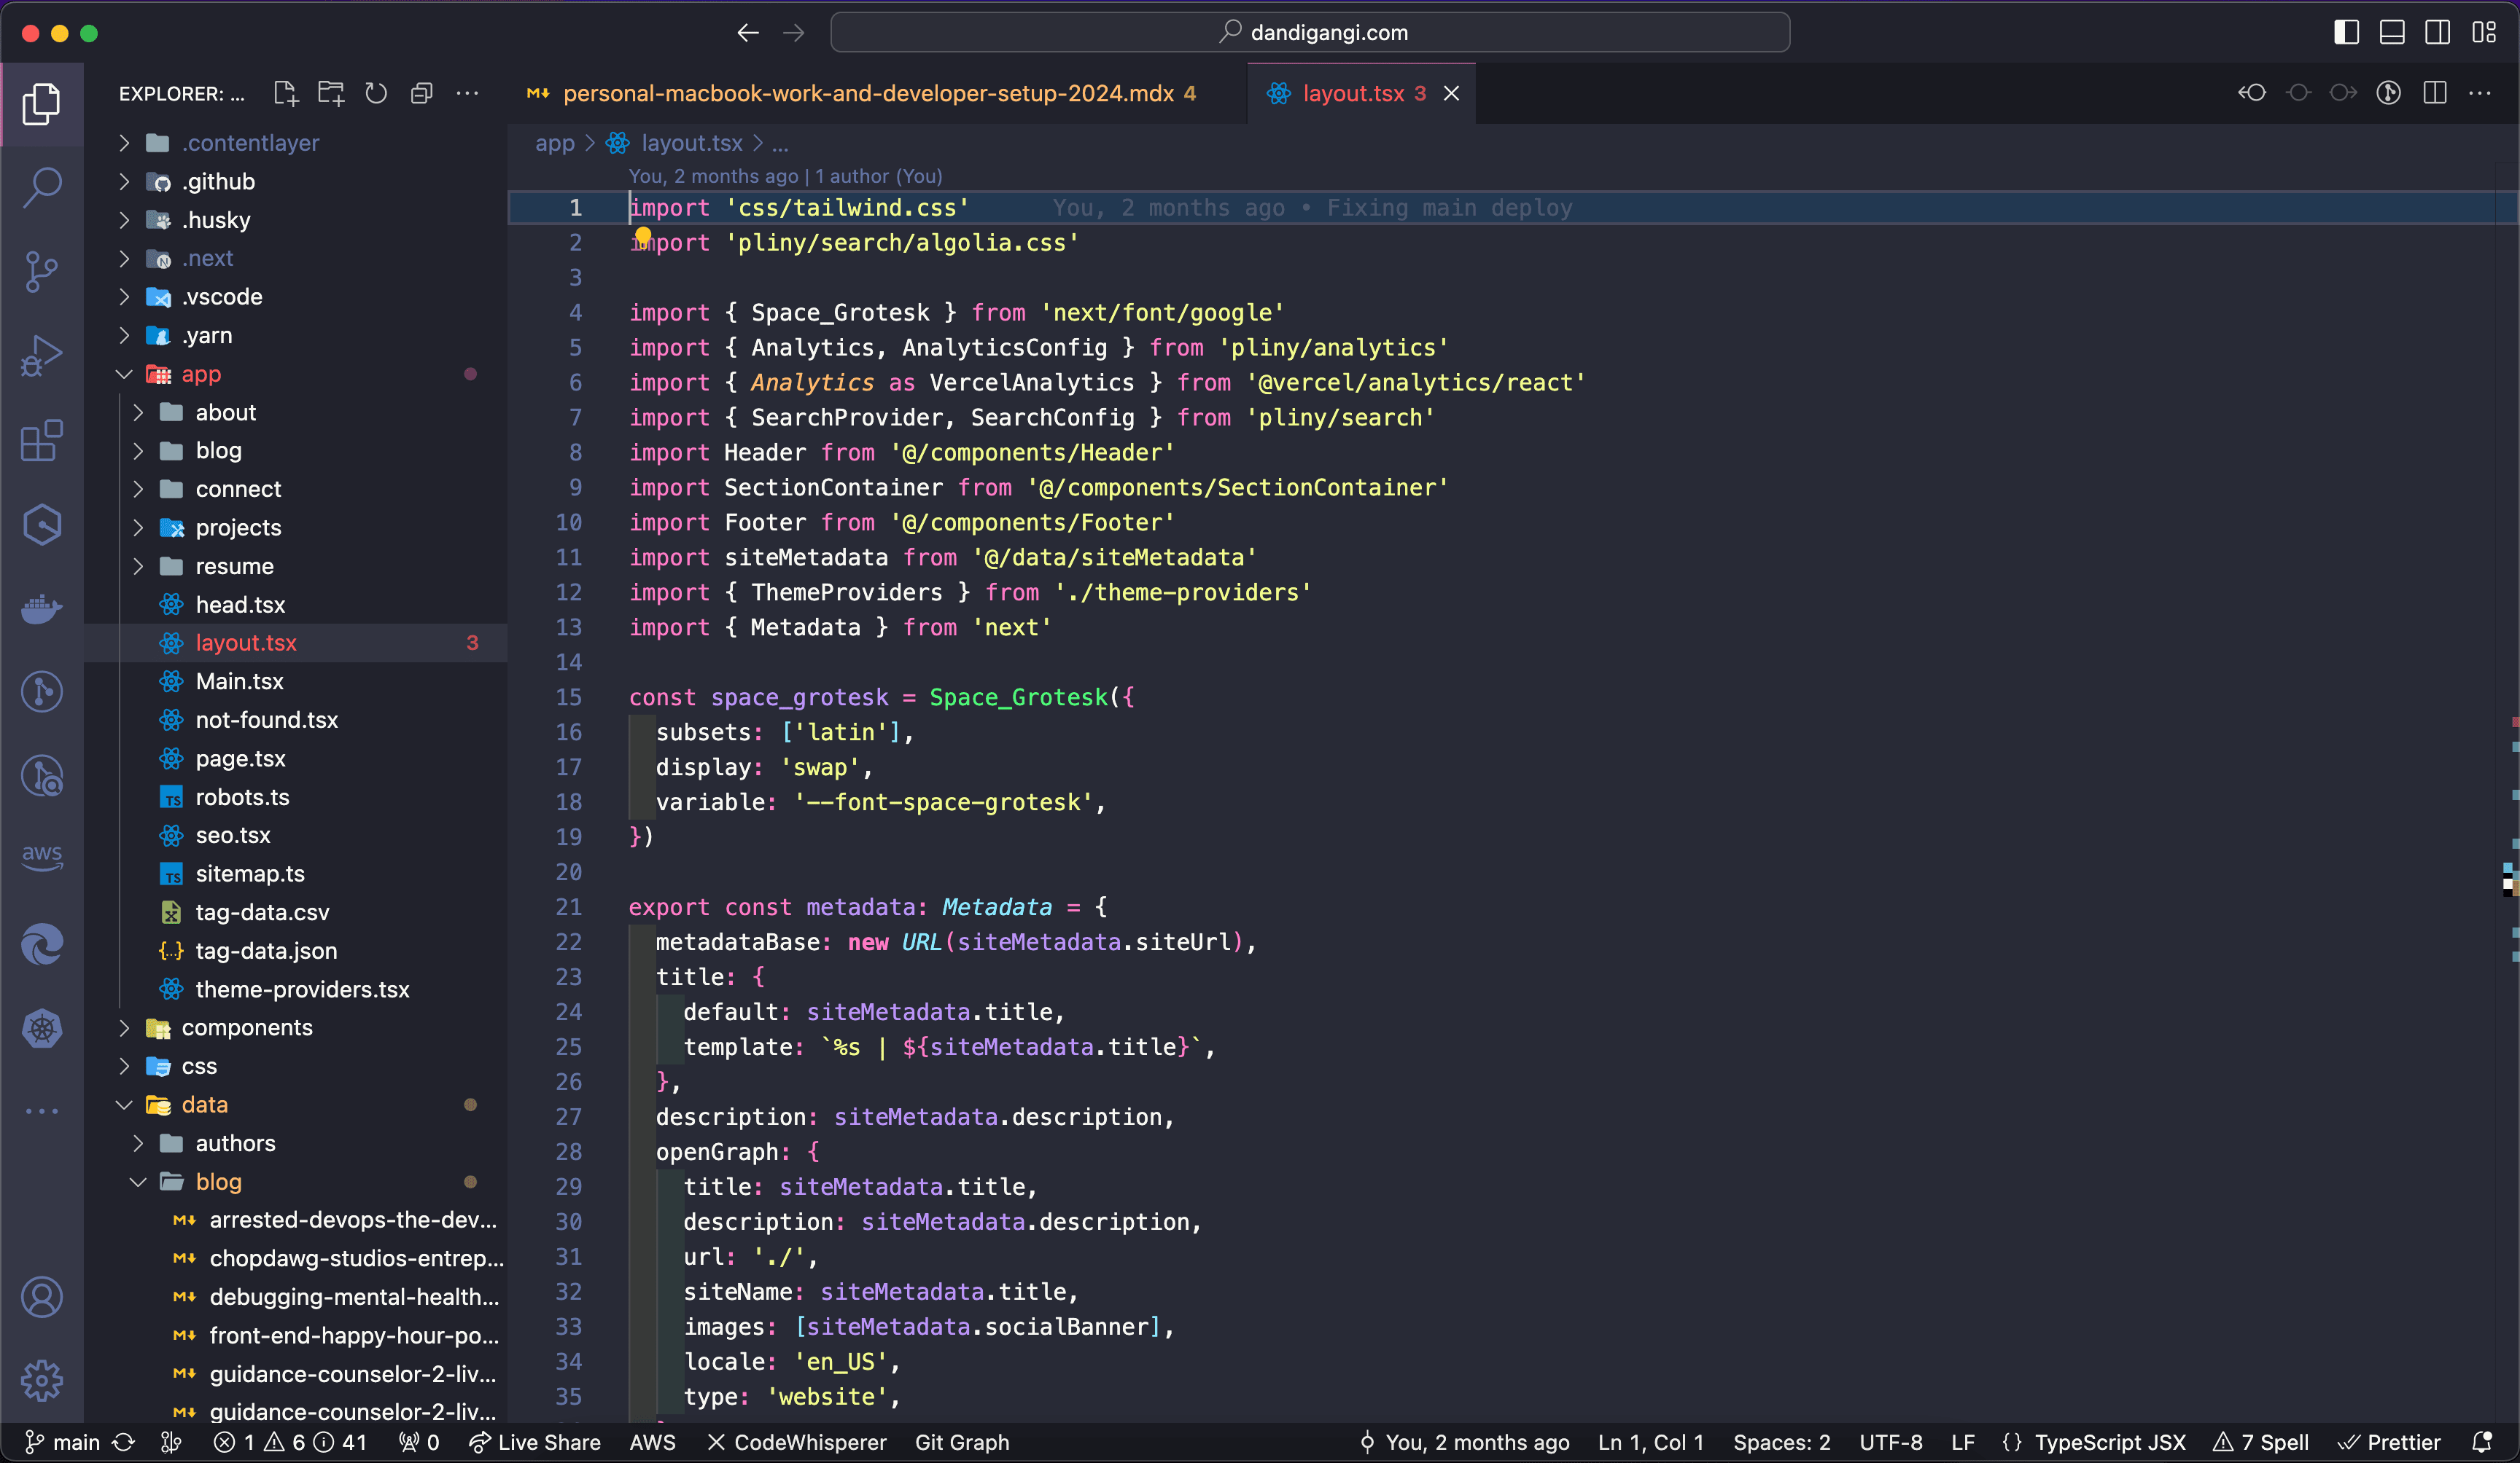Switch to the personal-macbook-work-and-developer-setup-2024.mdx tab
The height and width of the screenshot is (1463, 2520).
[x=868, y=93]
